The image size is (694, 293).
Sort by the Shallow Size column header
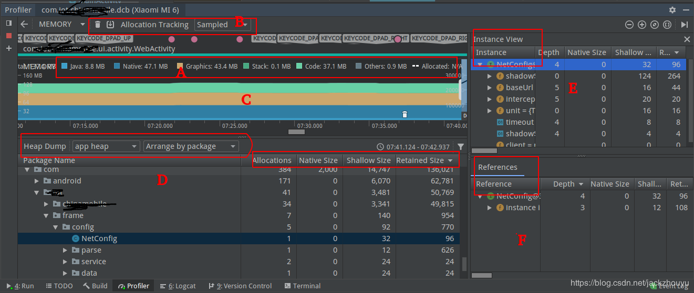click(x=368, y=160)
